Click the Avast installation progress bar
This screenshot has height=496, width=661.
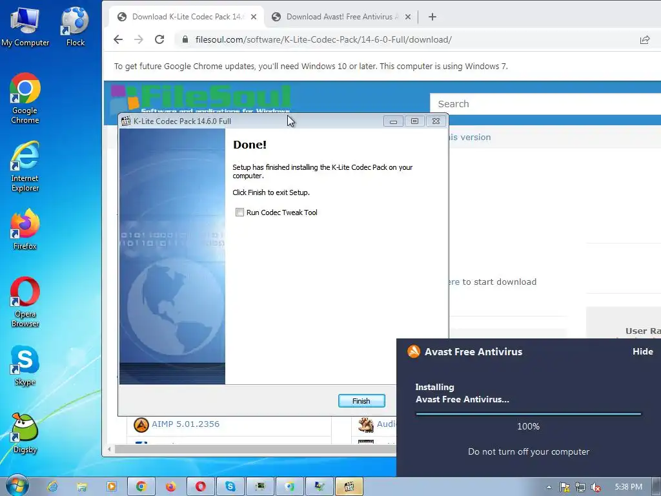pos(528,414)
